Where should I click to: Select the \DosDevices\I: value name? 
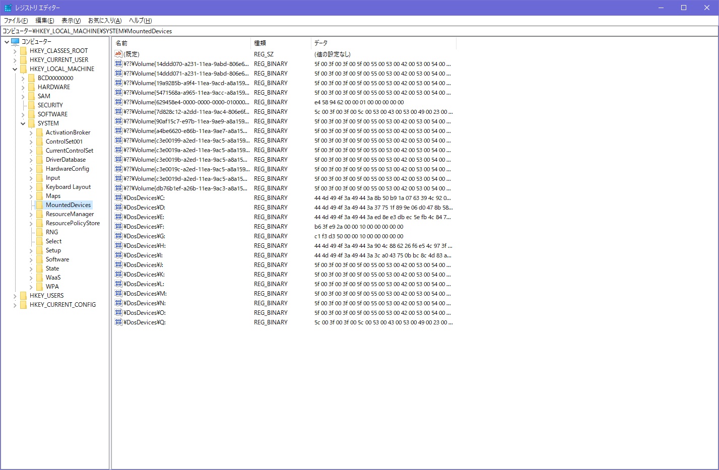[143, 255]
